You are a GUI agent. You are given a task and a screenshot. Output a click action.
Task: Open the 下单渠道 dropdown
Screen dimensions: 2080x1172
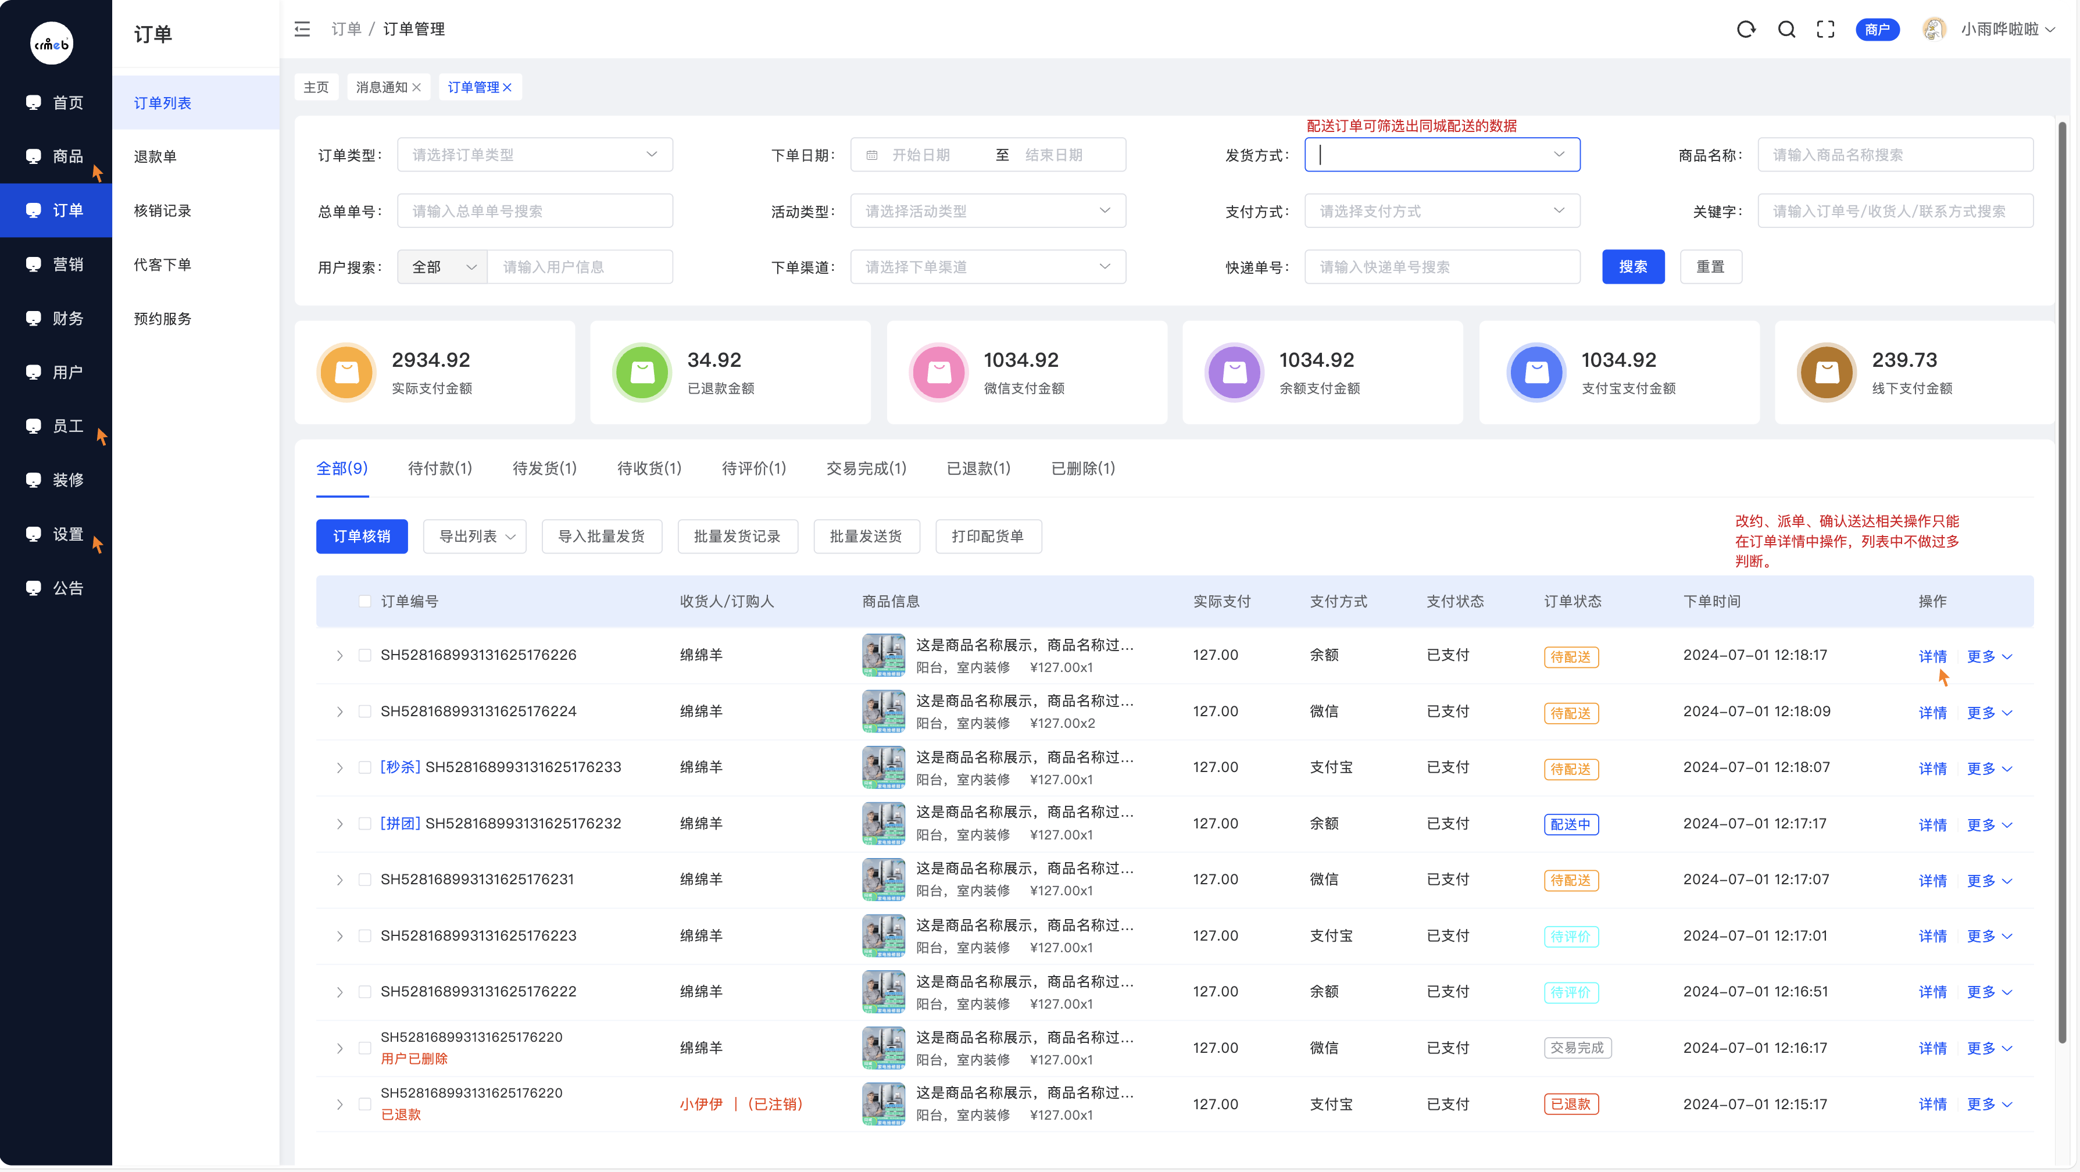(x=988, y=266)
